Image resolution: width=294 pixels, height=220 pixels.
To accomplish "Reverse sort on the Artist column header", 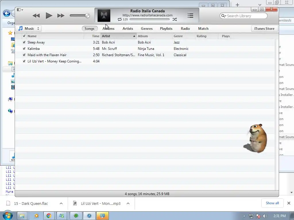I will coord(119,36).
